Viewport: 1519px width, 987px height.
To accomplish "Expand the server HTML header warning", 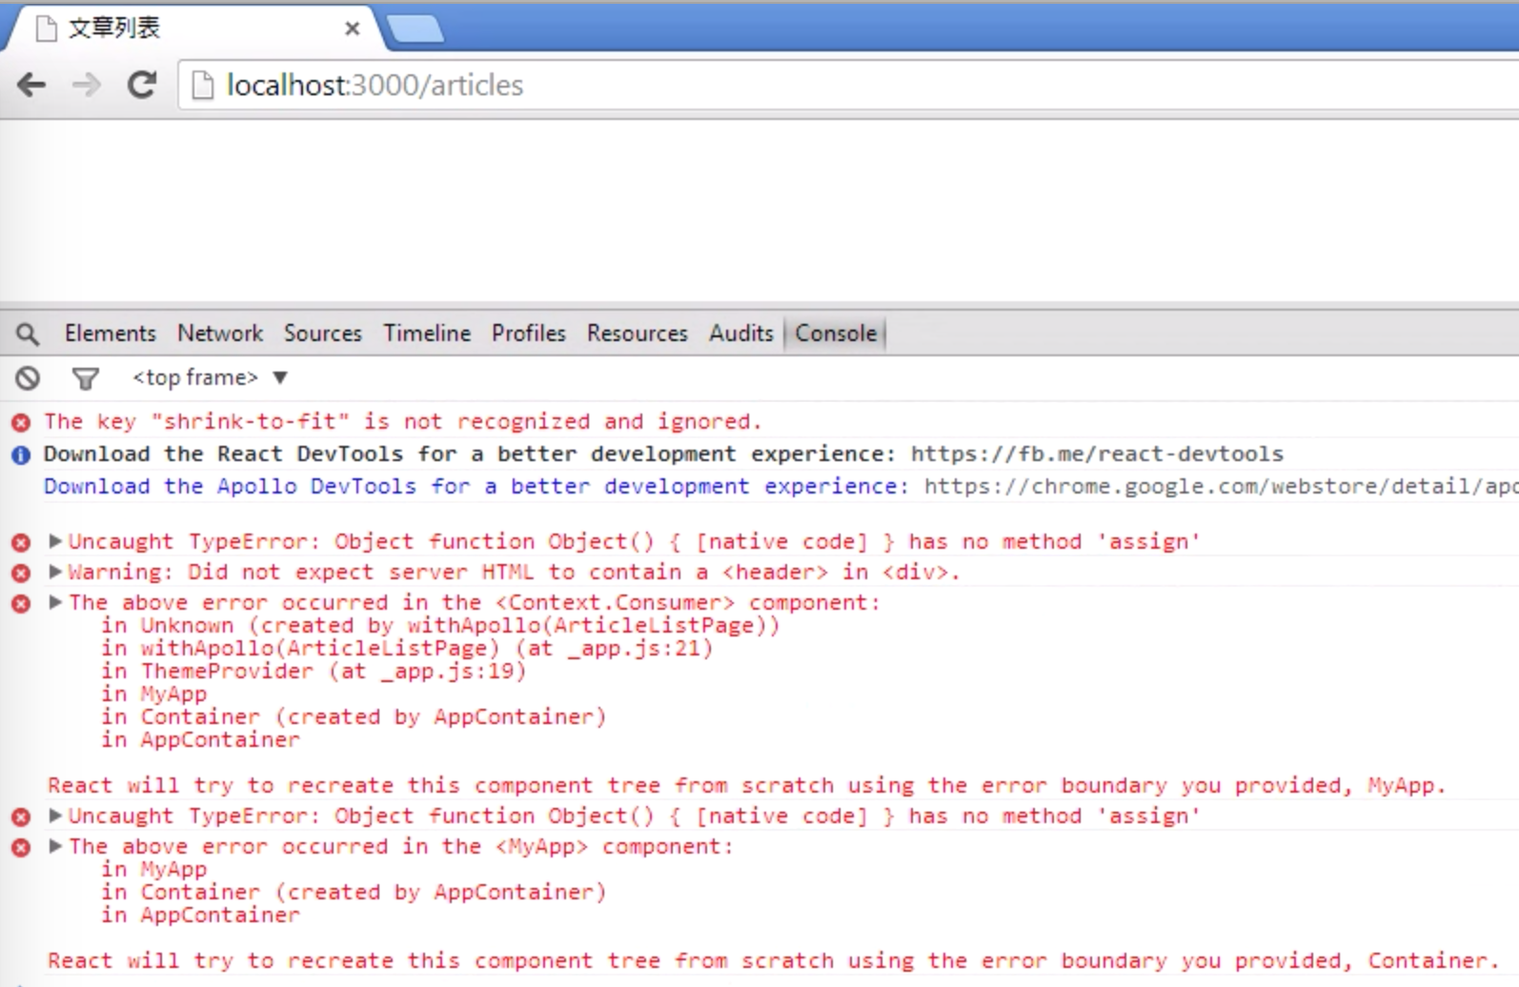I will click(55, 572).
